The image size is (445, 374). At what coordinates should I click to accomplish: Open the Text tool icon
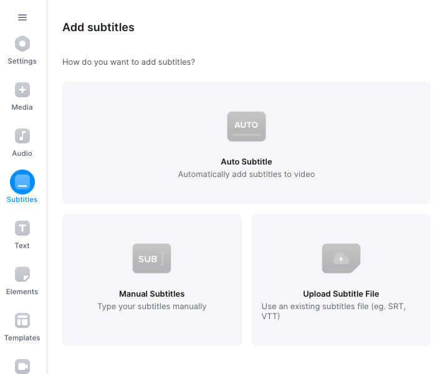pyautogui.click(x=22, y=228)
